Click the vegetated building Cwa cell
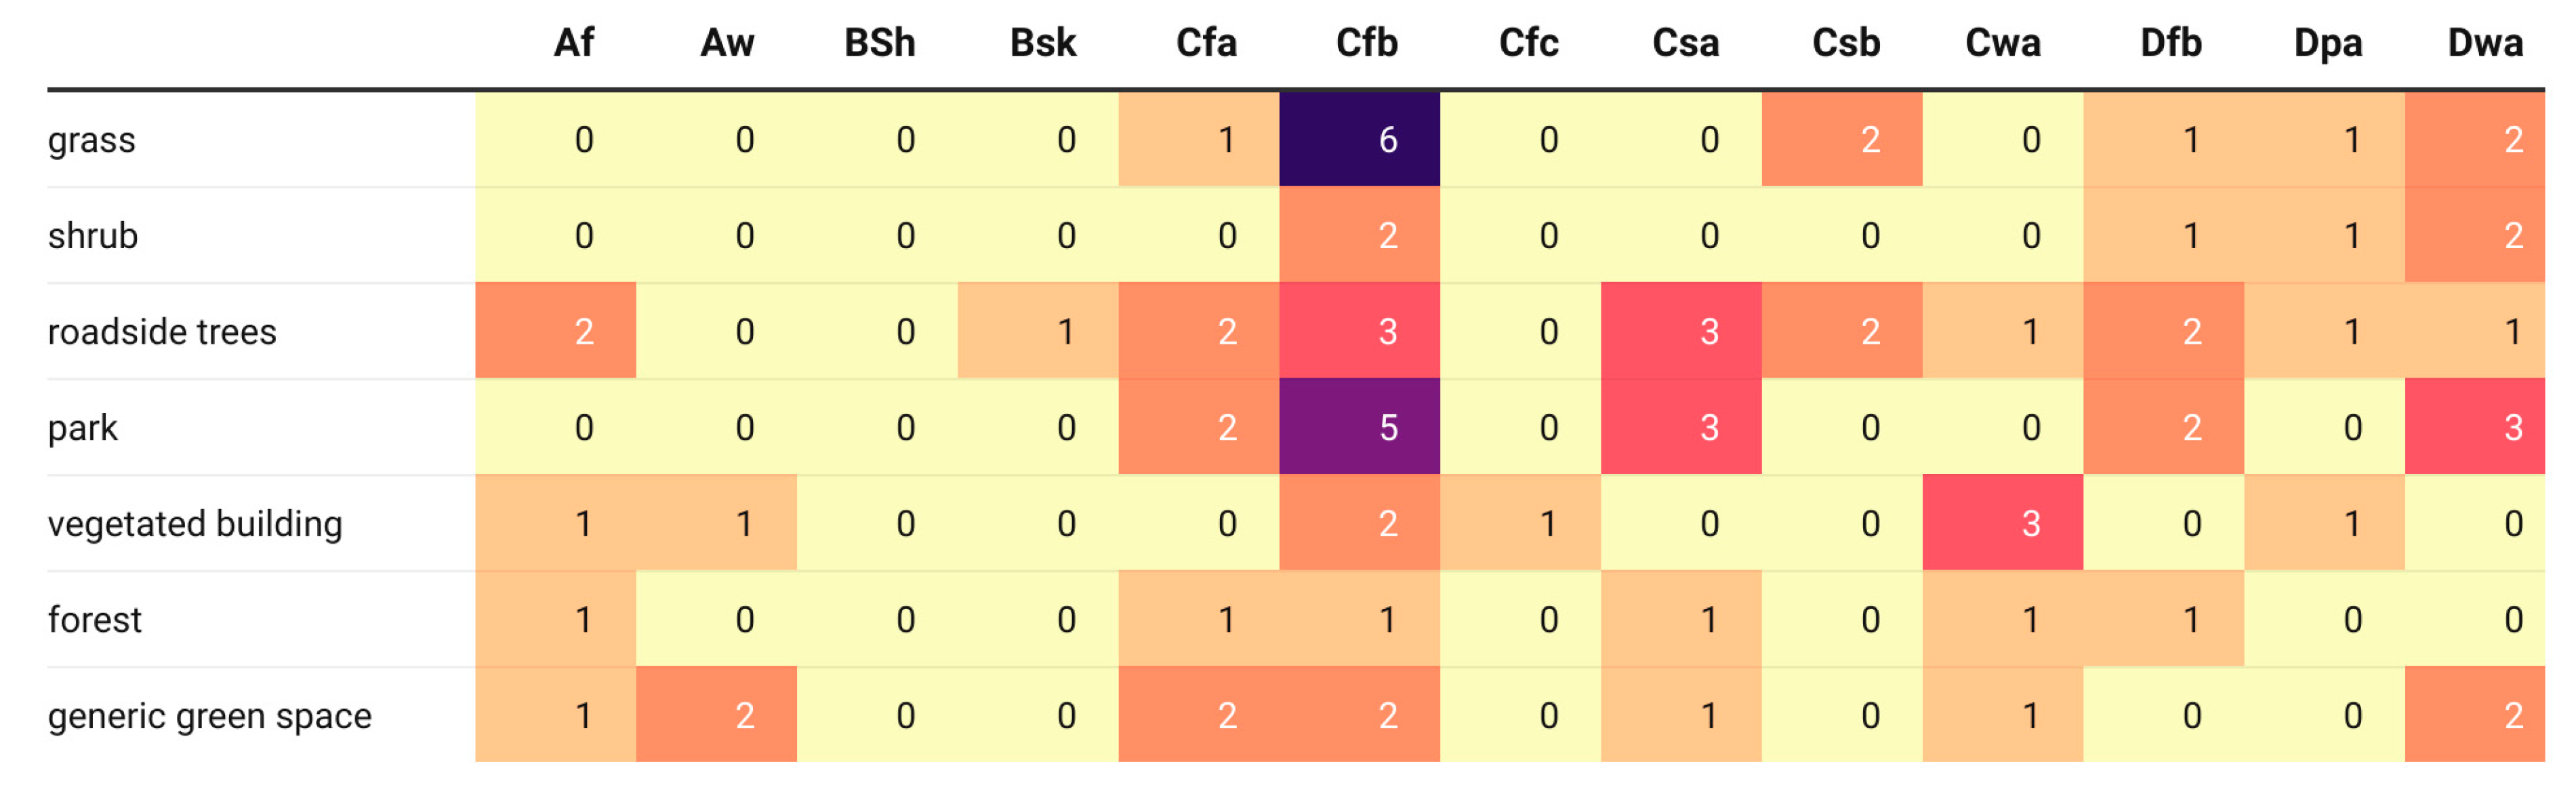This screenshot has width=2576, height=802. coord(2002,524)
